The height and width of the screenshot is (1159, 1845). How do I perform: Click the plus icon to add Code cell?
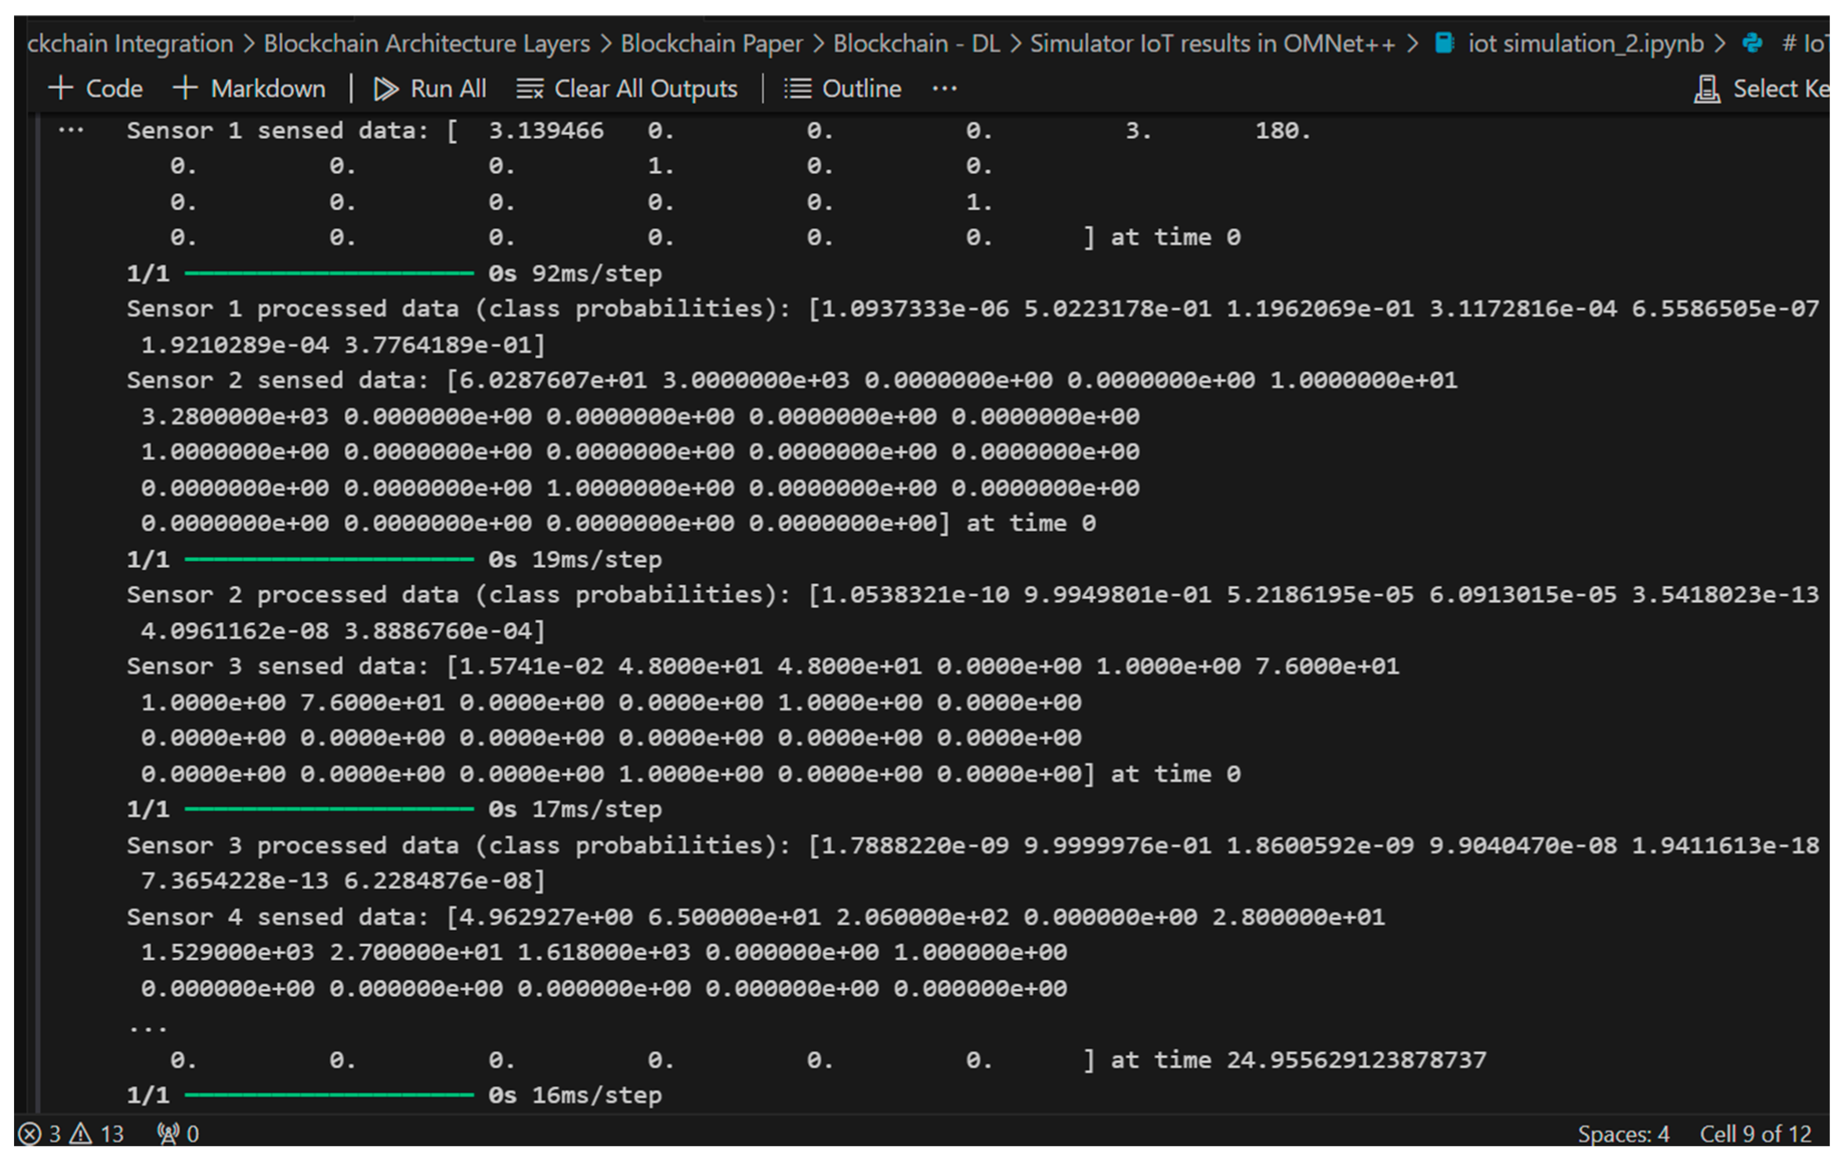[x=60, y=89]
